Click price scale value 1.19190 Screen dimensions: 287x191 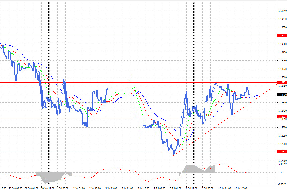coord(282,52)
